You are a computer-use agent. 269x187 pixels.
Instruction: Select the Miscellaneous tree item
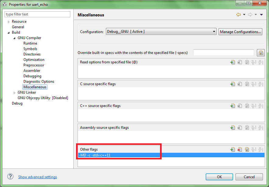pos(35,87)
